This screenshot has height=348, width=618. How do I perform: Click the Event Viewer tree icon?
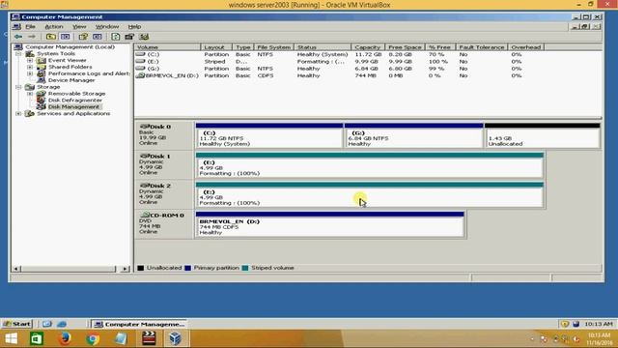42,60
